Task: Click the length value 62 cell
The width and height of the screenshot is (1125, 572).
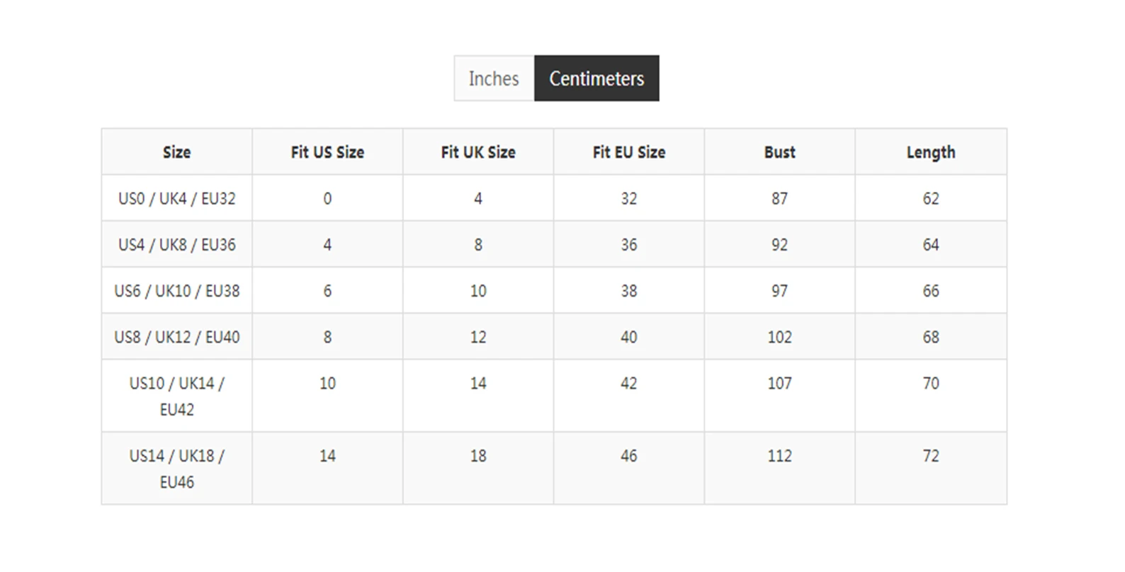Action: pyautogui.click(x=931, y=199)
